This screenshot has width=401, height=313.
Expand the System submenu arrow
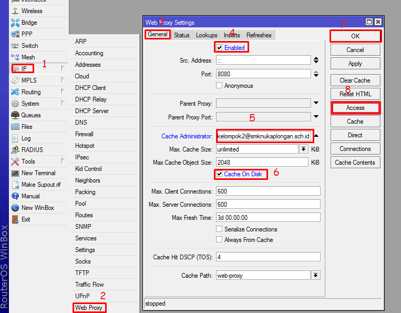[63, 103]
